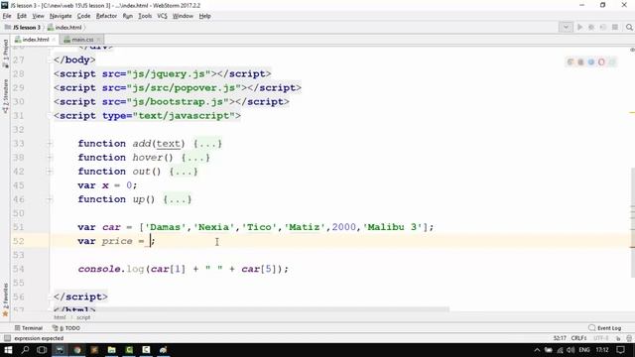Change the UTF-8 file encoding

pos(601,338)
